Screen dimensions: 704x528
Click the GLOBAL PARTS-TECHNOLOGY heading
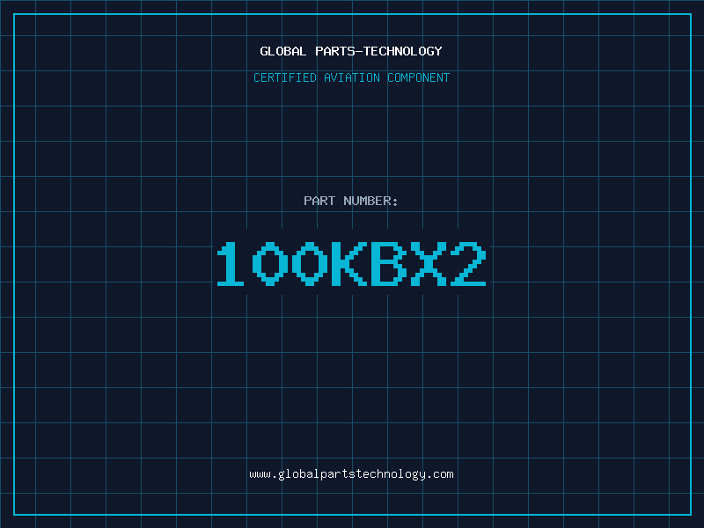(x=351, y=51)
